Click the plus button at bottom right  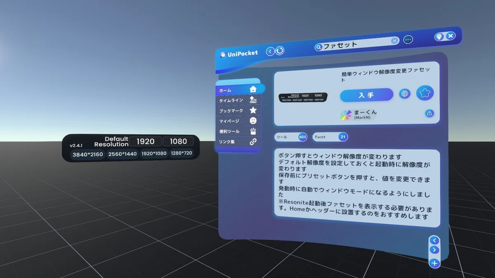click(x=434, y=263)
